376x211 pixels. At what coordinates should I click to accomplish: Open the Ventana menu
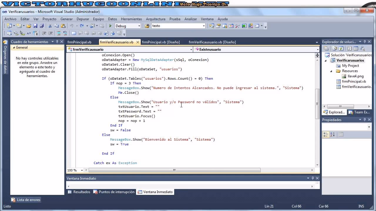(x=207, y=19)
